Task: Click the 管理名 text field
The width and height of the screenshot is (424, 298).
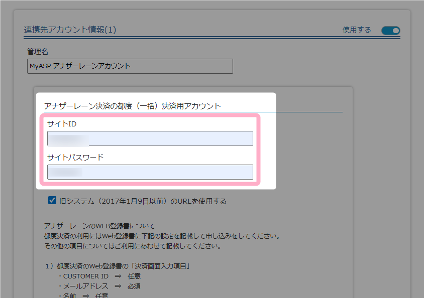Action: pyautogui.click(x=130, y=66)
